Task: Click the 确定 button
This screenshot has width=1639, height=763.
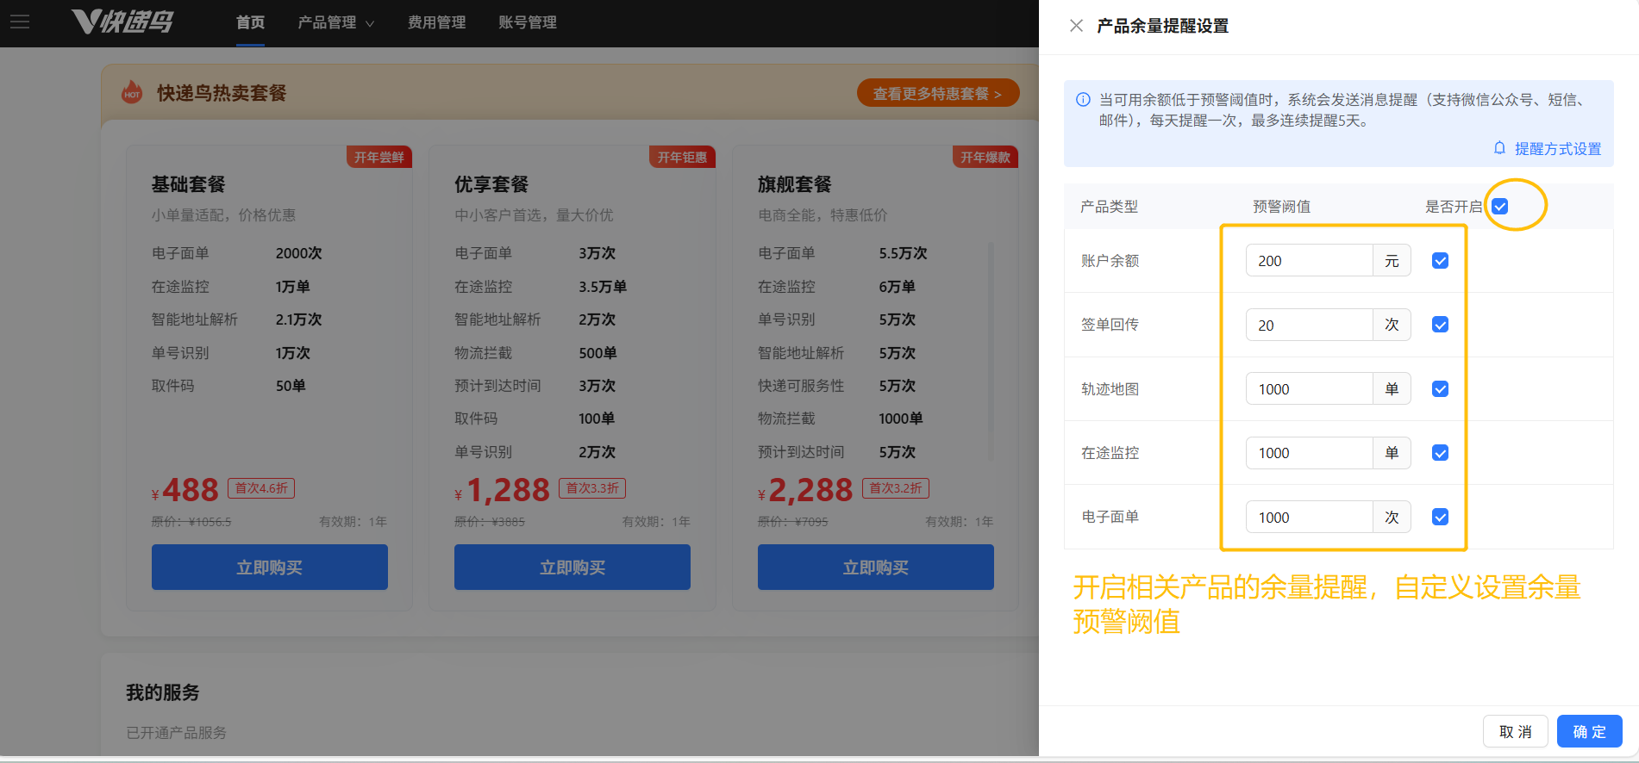Action: coord(1589,731)
